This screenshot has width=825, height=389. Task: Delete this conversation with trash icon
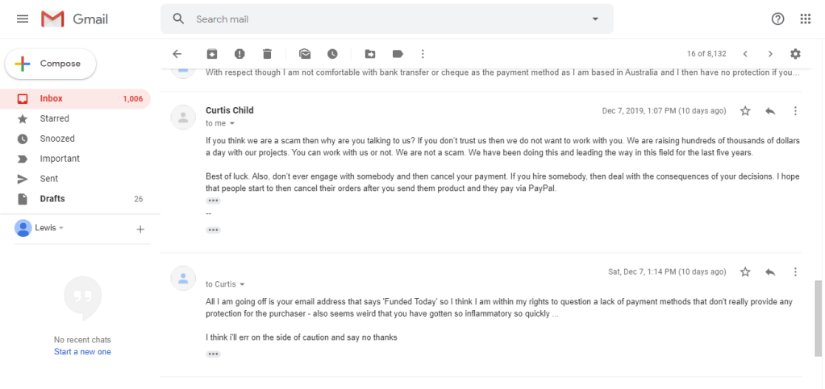(267, 54)
